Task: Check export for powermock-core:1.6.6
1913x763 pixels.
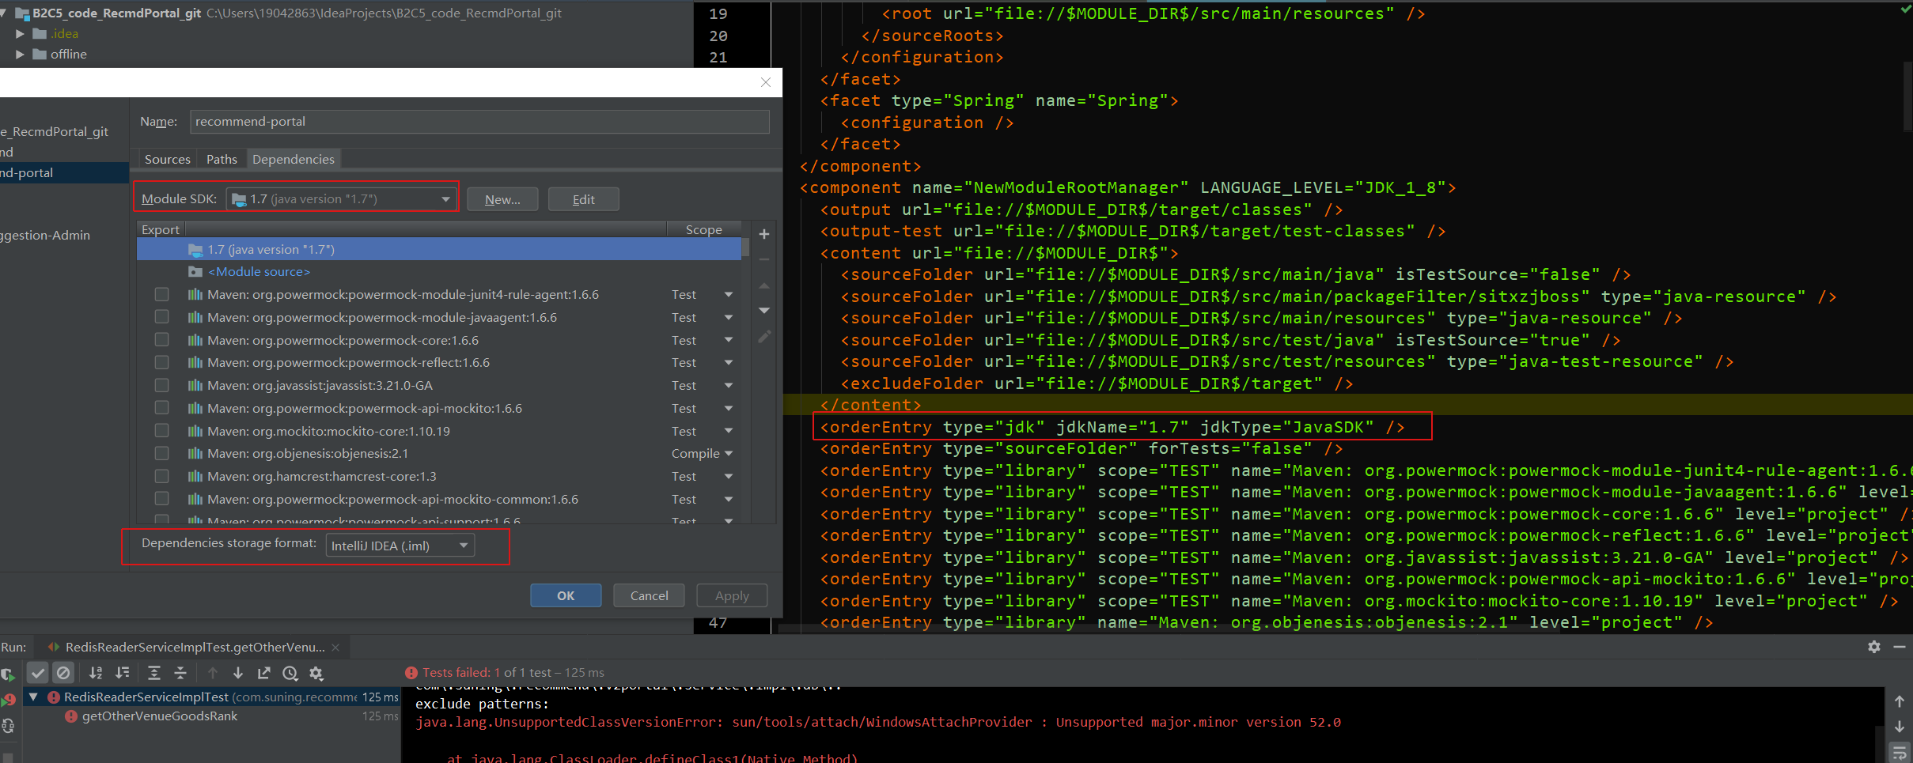Action: pos(162,340)
